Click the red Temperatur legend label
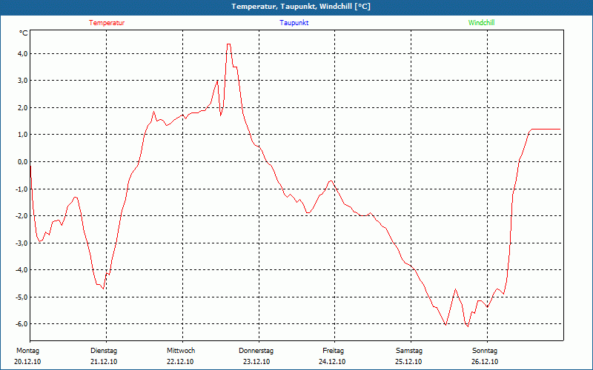593x370 pixels. pos(107,23)
